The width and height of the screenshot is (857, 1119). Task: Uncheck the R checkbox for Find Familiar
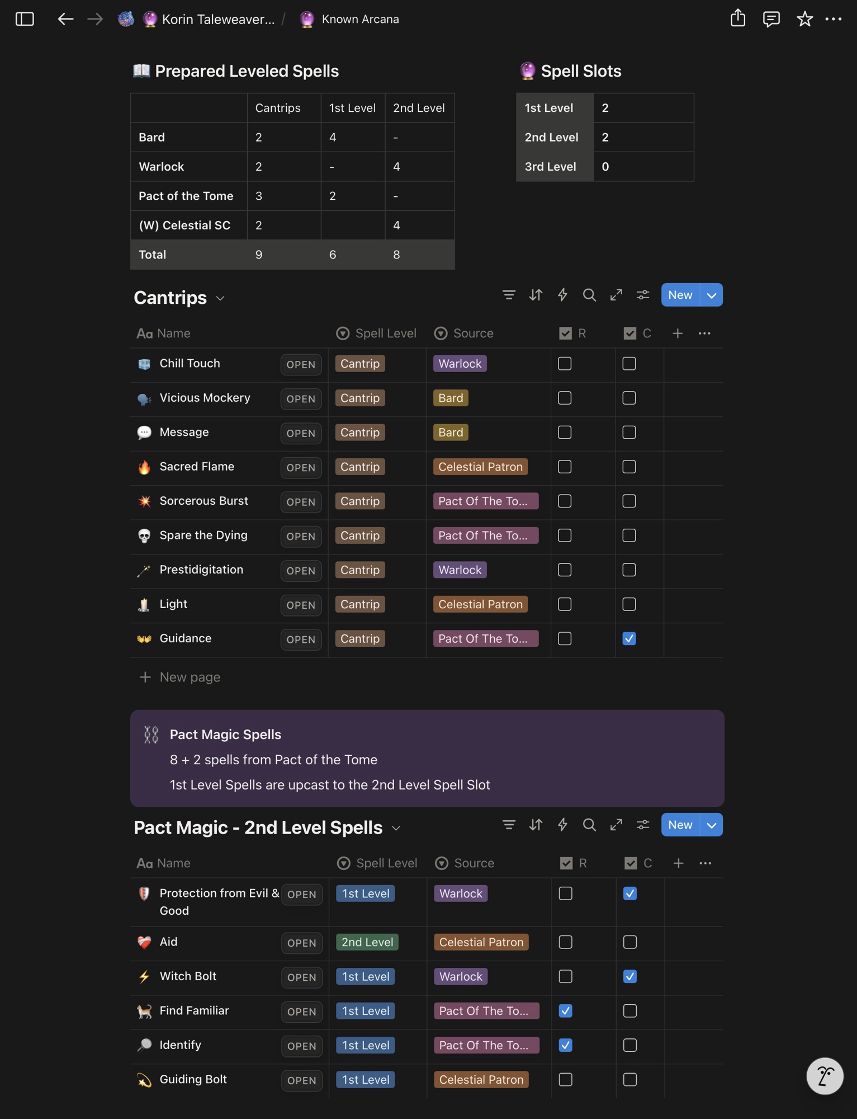[565, 1011]
